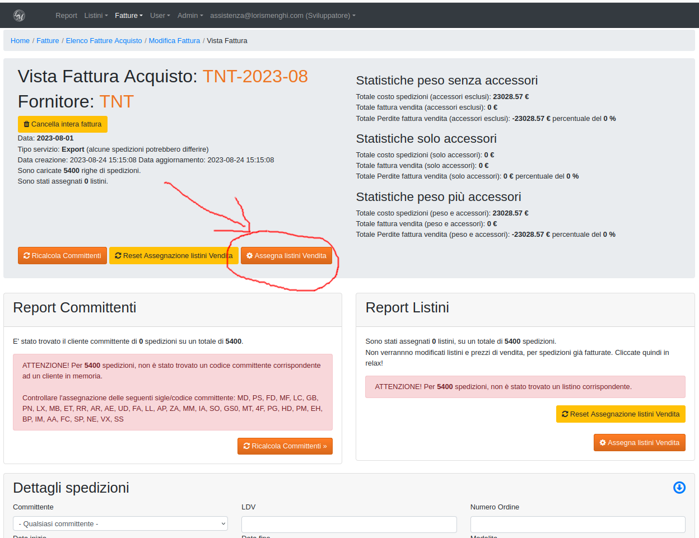Click circled Assegna listini Vendita gear button

[286, 256]
